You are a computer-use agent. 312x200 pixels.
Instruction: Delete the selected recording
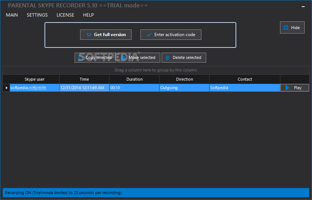[184, 57]
